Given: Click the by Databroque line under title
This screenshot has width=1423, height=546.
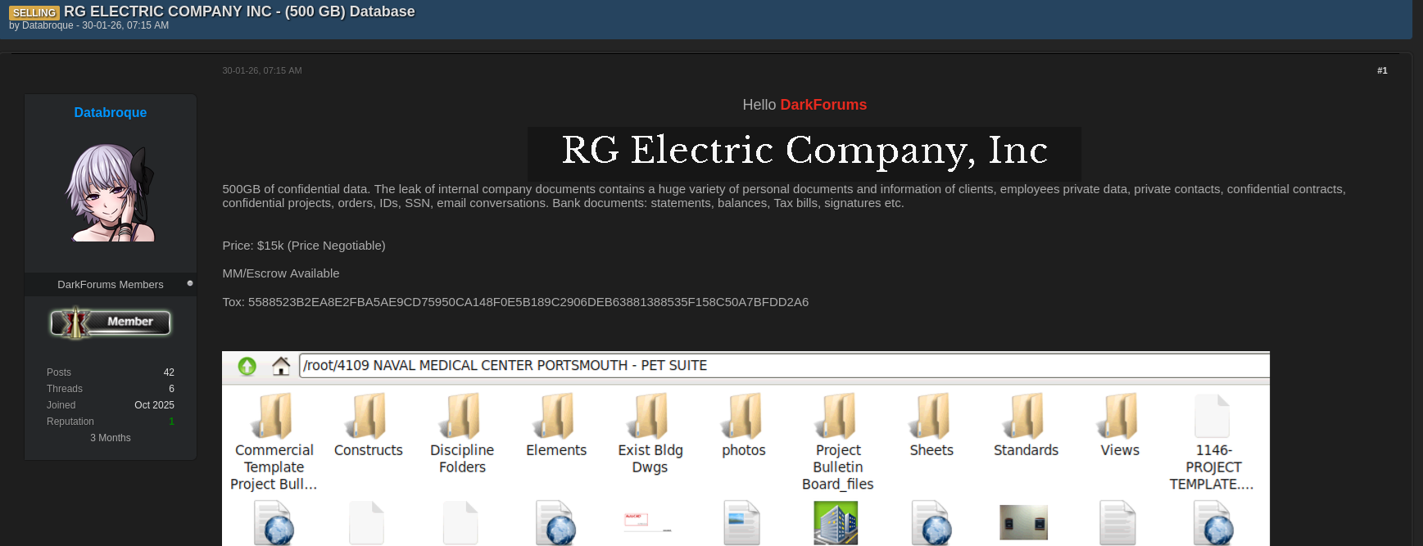Looking at the screenshot, I should [88, 25].
